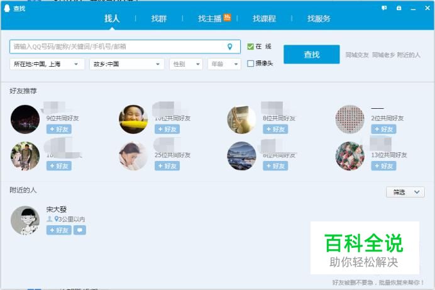The image size is (435, 290).
Task: Open the 筛选 filter dropdown
Action: pyautogui.click(x=405, y=192)
